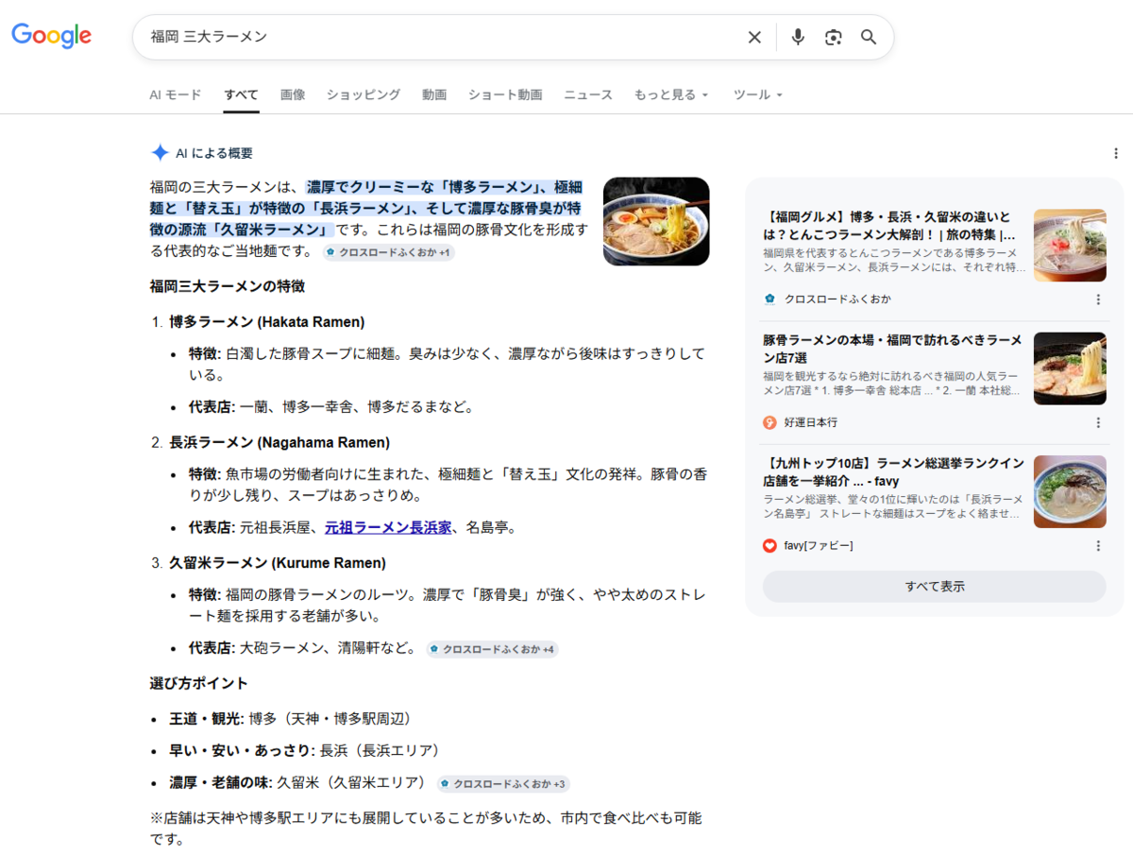This screenshot has height=855, width=1133.
Task: Open 豚骨ラーメンの本場 article link
Action: point(893,348)
